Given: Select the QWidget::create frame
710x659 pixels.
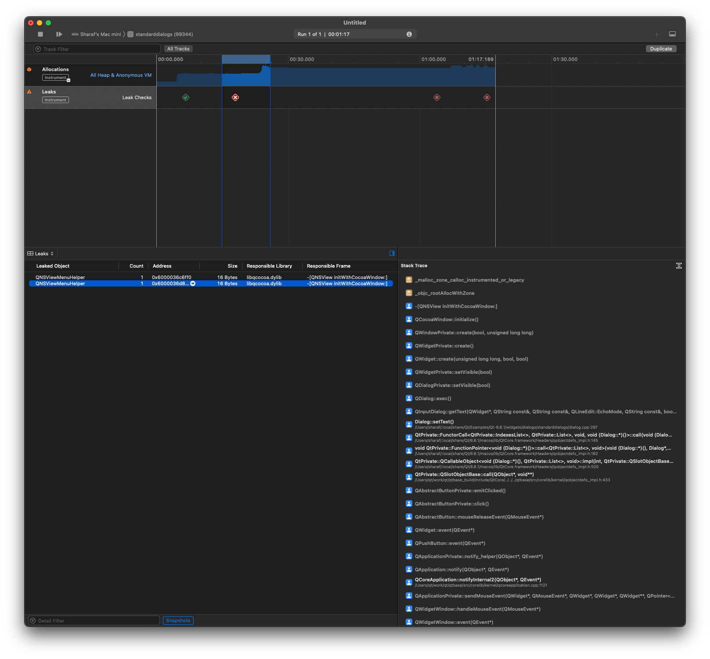Looking at the screenshot, I should 472,359.
